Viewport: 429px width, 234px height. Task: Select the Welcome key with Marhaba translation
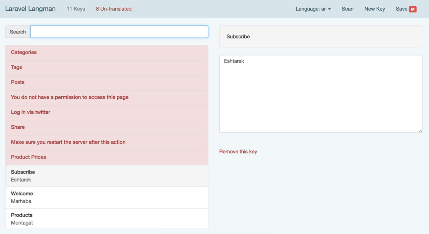tap(107, 198)
